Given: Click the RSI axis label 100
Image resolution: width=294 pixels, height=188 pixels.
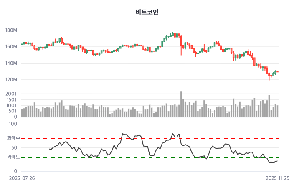Looking at the screenshot, I should point(13,124).
